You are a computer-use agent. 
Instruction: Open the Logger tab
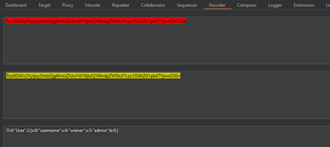[275, 5]
